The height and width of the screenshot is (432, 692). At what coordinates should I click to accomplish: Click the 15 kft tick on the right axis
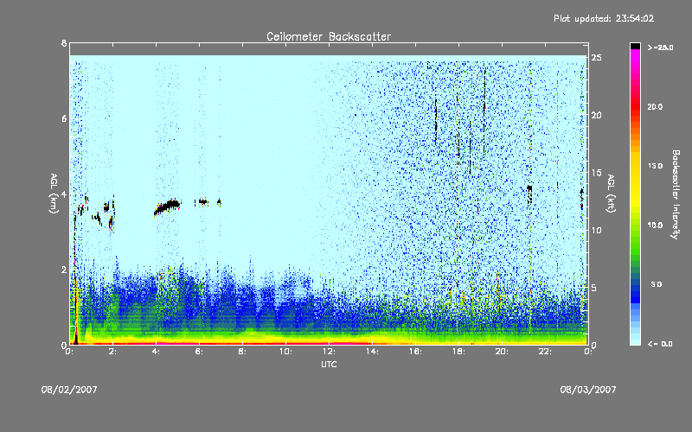[x=596, y=173]
